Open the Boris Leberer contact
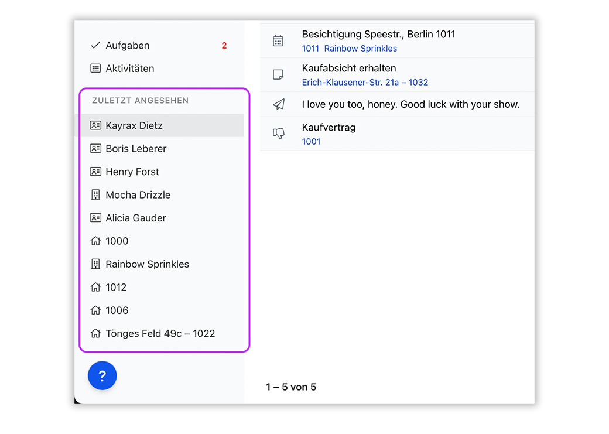 [136, 149]
